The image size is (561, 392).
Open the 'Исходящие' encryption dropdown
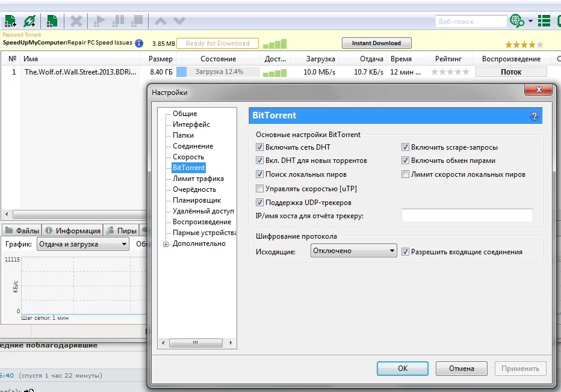tap(353, 251)
